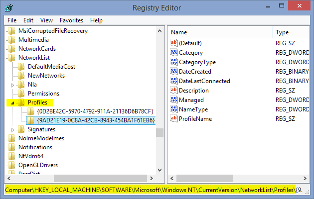Click the binary icon of DateLastConnected value
The height and width of the screenshot is (199, 314).
[x=174, y=81]
